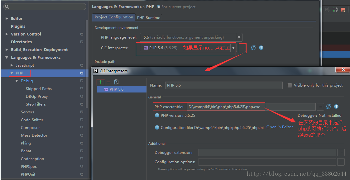Select DBGp Proxy settings item
The height and width of the screenshot is (180, 350).
[x=36, y=97]
